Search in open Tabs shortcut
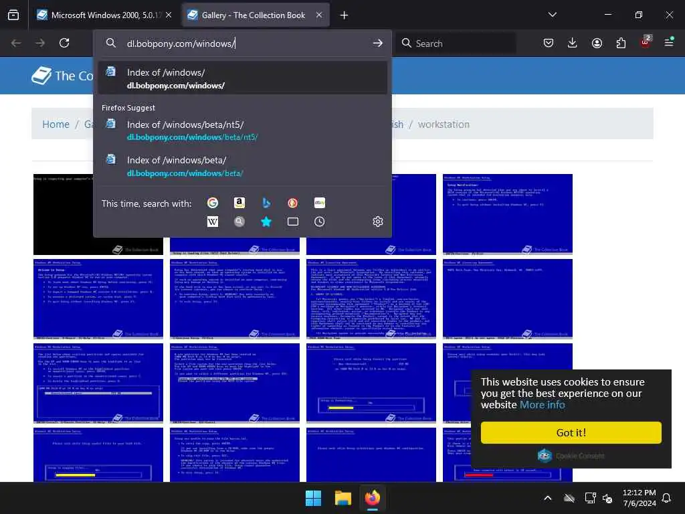The width and height of the screenshot is (685, 514). [x=293, y=222]
